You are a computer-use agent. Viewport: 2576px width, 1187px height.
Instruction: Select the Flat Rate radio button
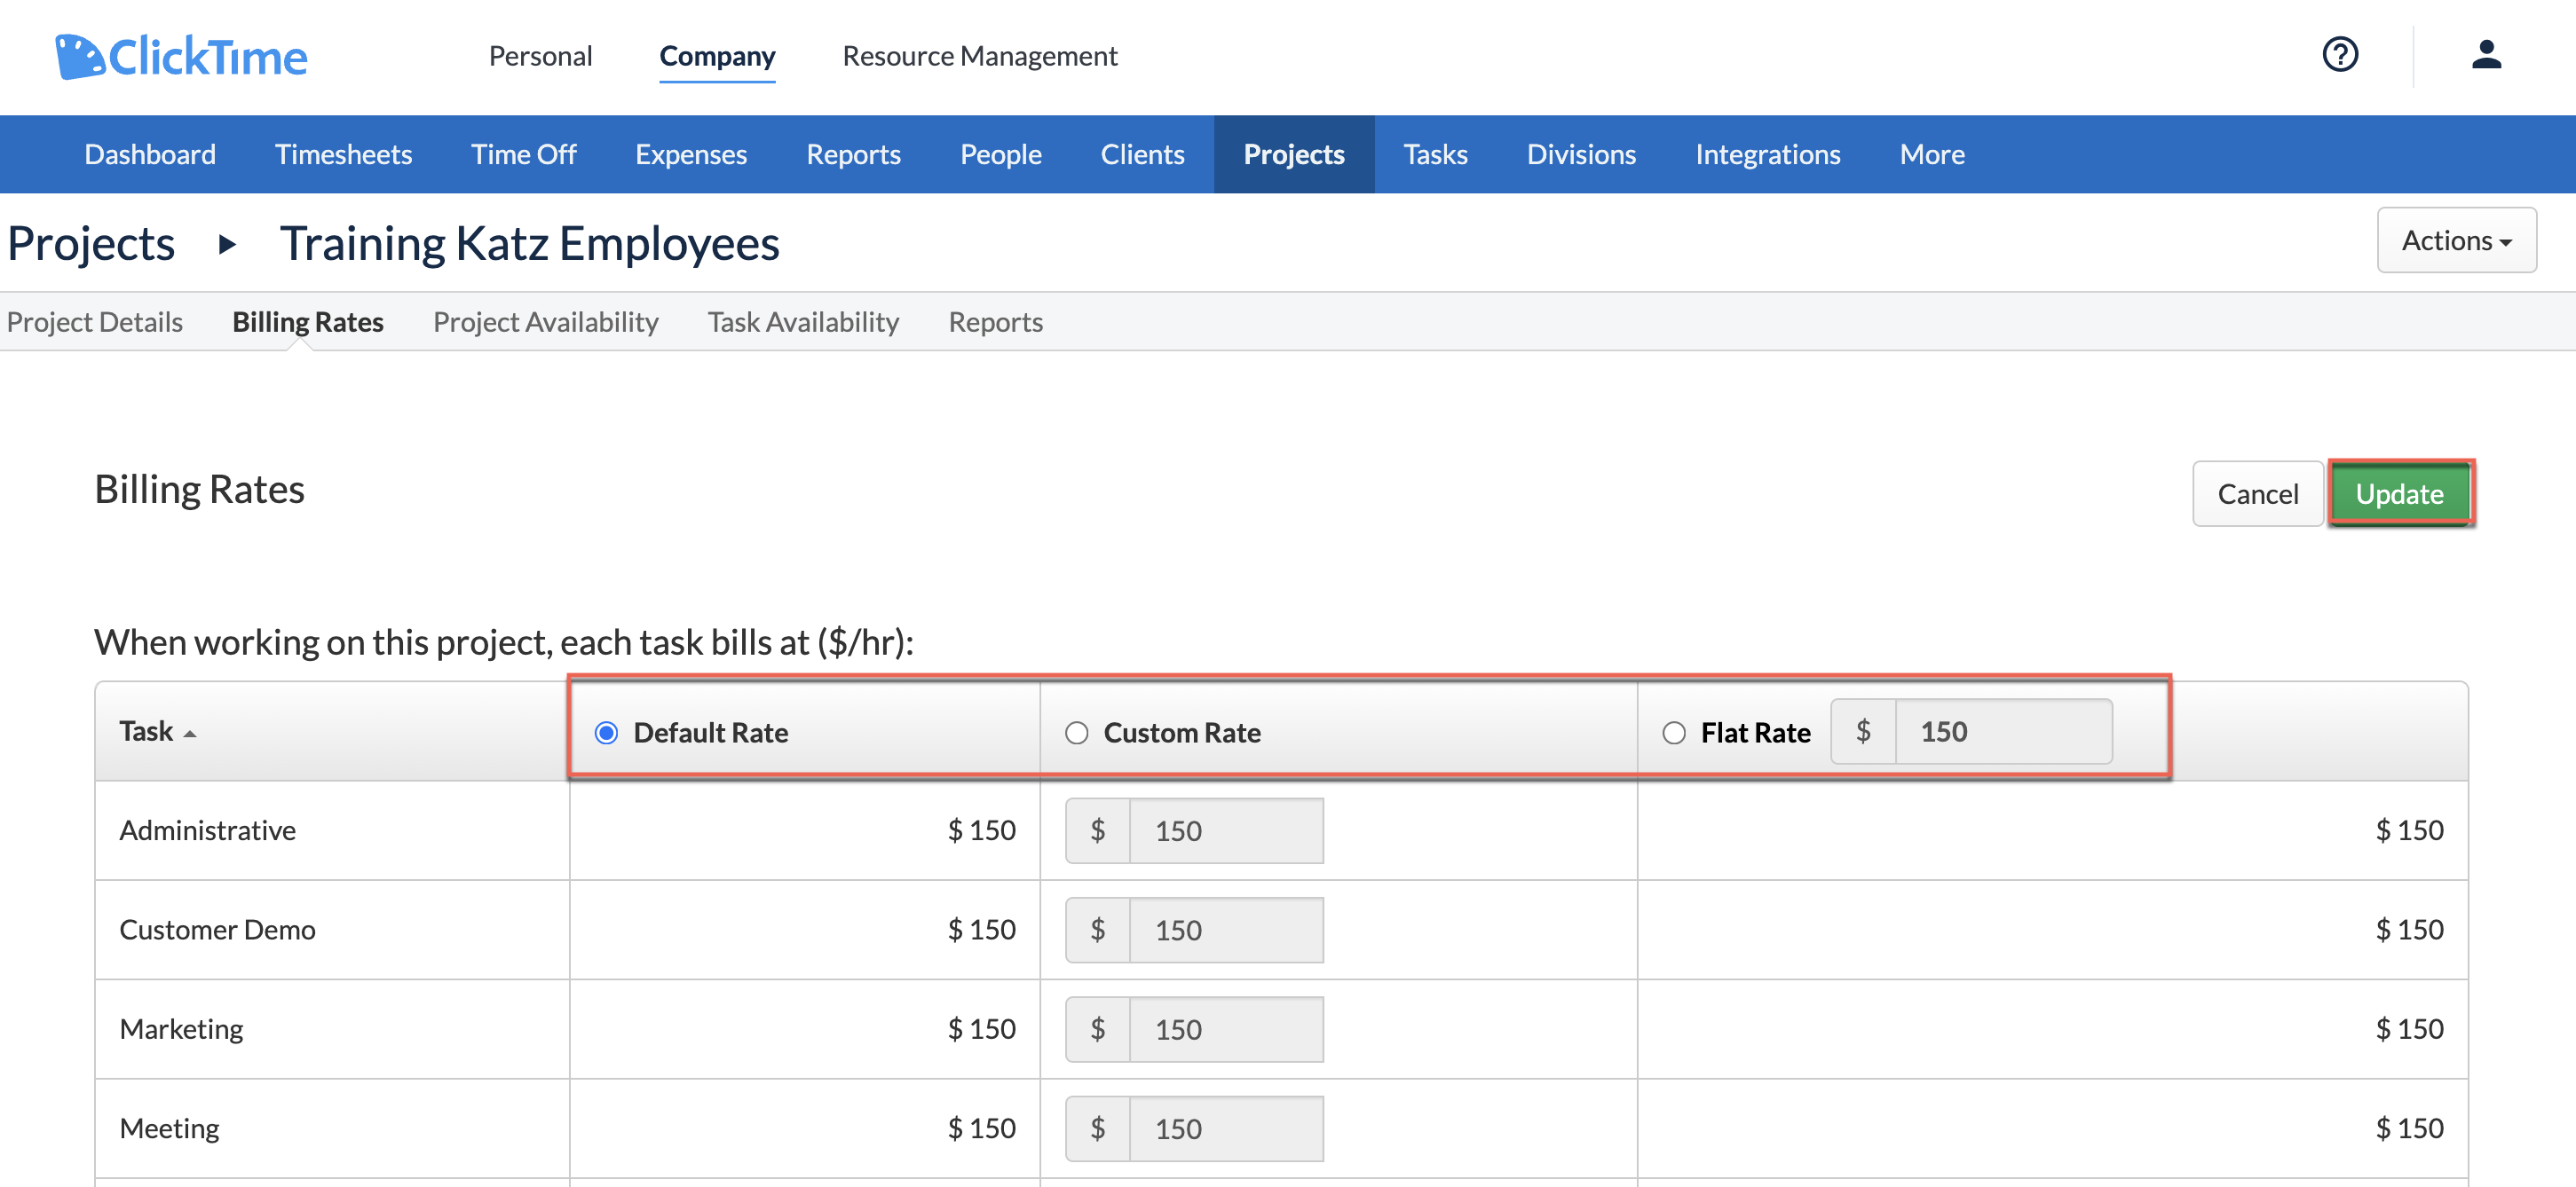1673,733
